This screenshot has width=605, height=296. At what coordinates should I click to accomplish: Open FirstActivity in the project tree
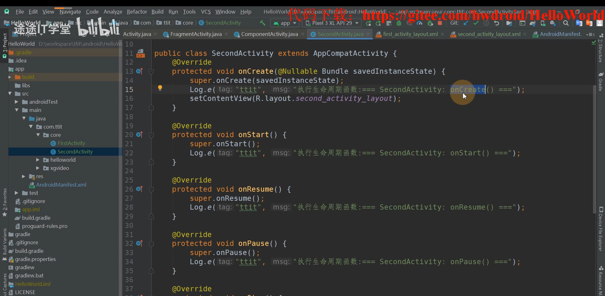pyautogui.click(x=71, y=143)
